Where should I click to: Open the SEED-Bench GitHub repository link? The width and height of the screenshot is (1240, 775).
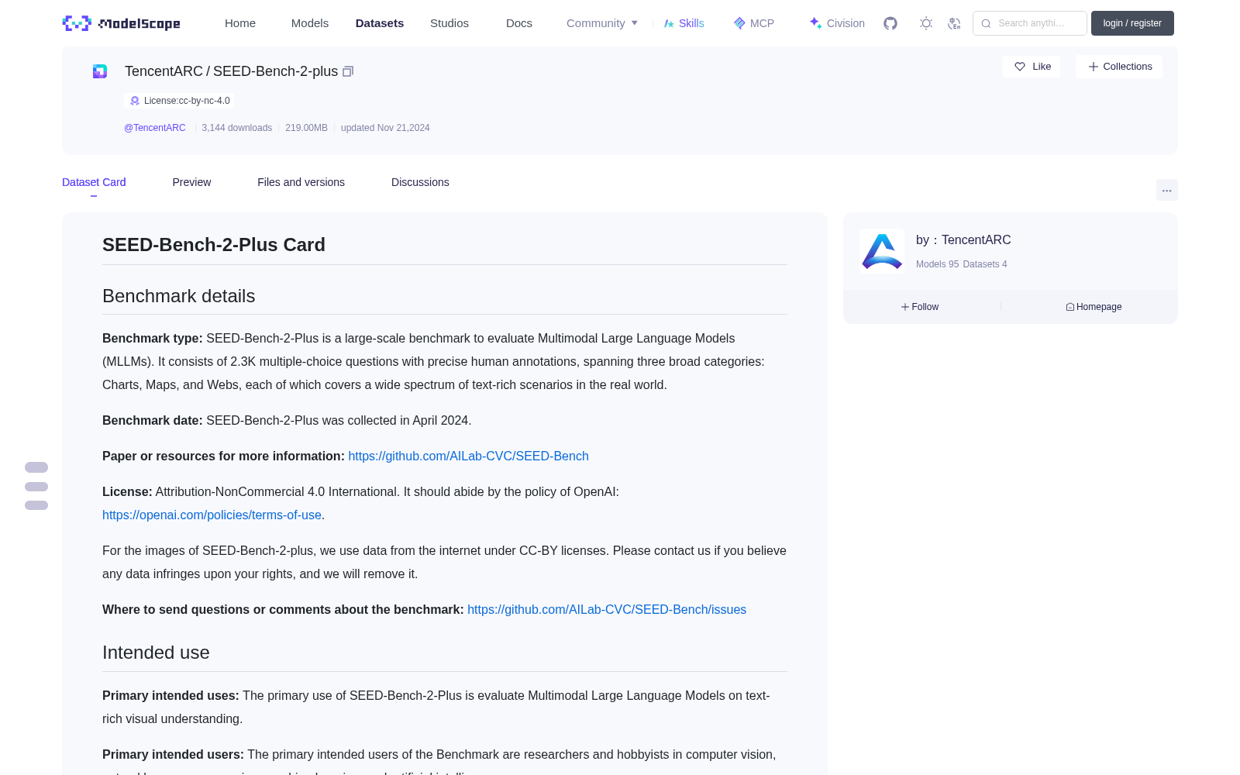point(468,456)
